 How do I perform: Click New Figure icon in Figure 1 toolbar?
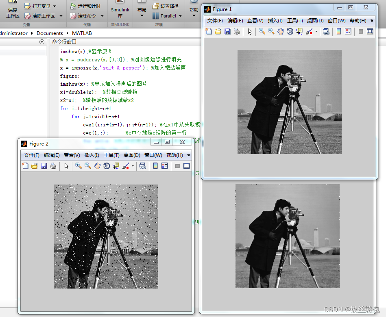(x=209, y=31)
